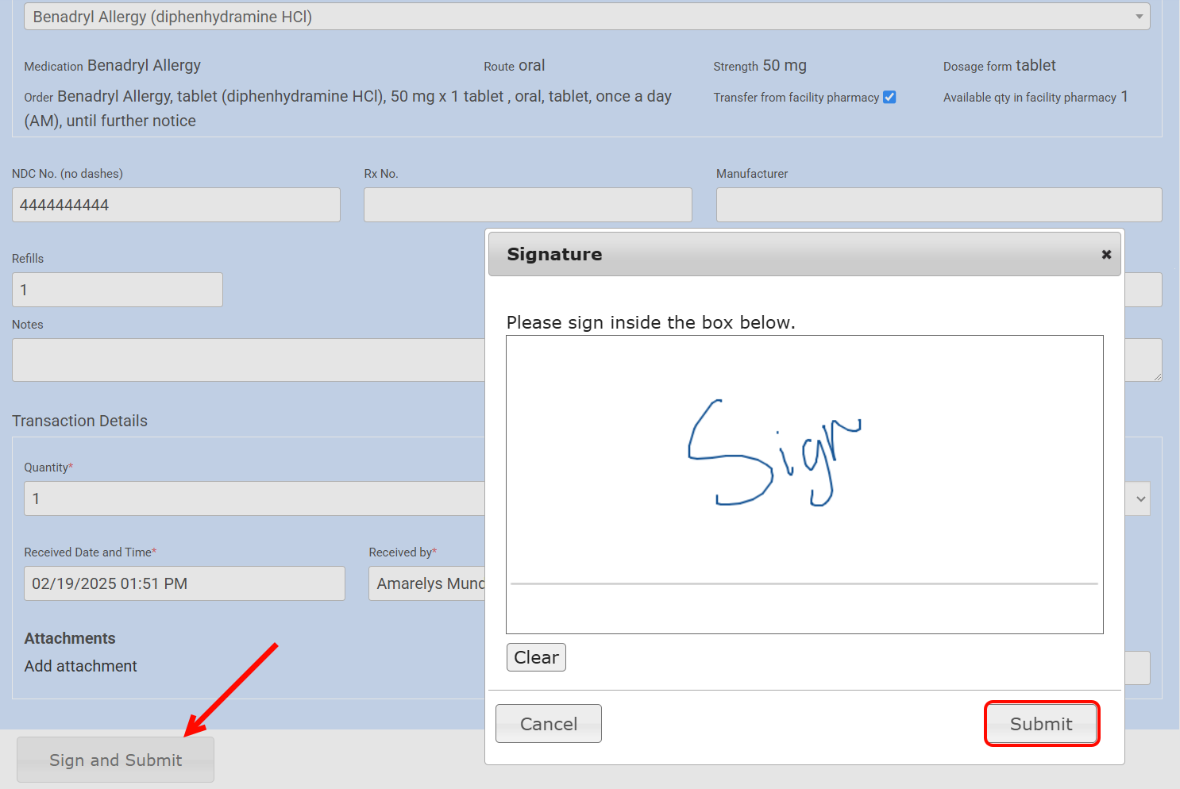
Task: Focus the Rx No. text field
Action: coord(527,205)
